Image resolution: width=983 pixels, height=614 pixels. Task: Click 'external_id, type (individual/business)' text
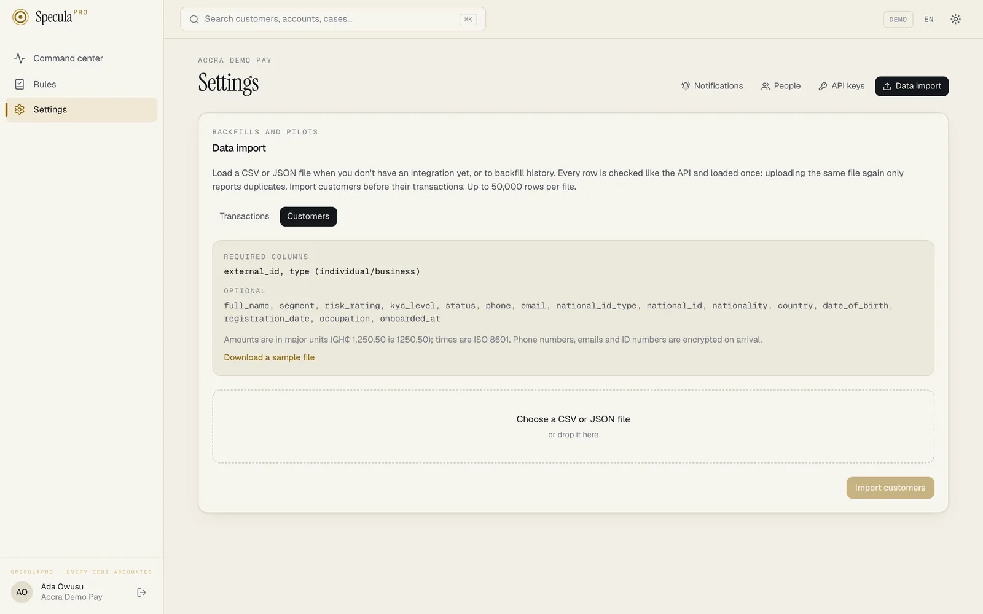point(322,271)
